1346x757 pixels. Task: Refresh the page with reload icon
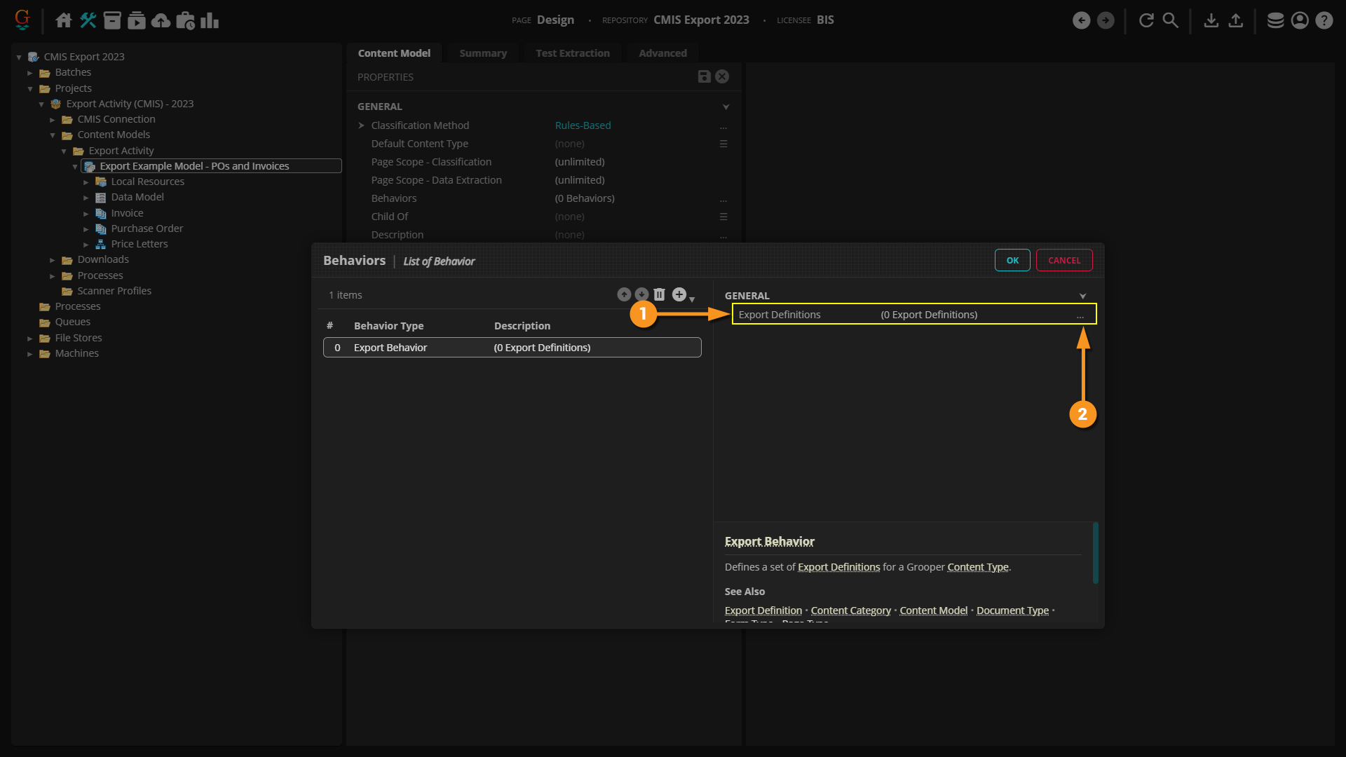(x=1146, y=20)
